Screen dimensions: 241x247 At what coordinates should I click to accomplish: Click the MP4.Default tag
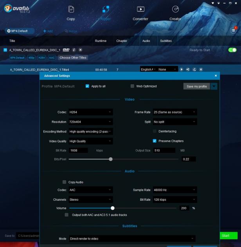[17, 58]
